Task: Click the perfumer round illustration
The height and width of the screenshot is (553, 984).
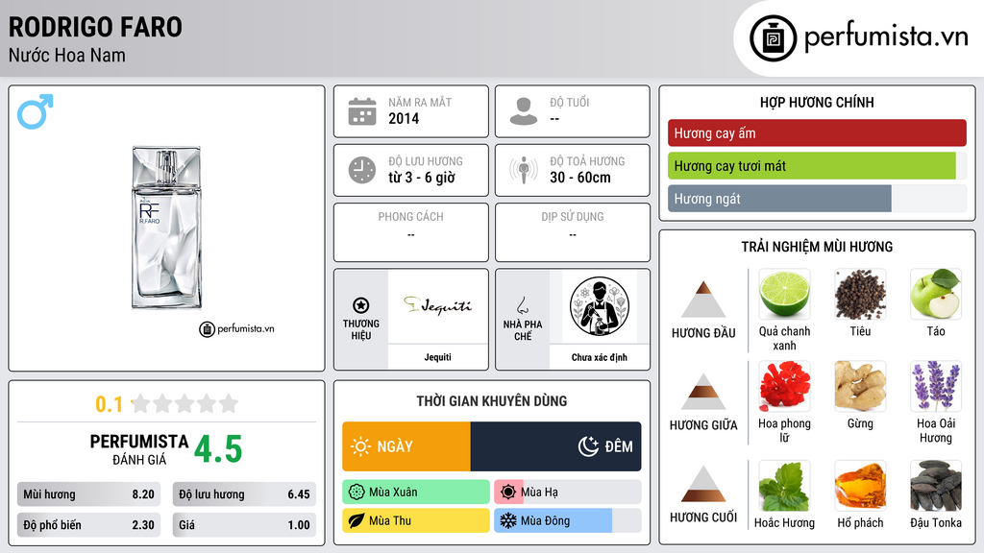Action: (x=600, y=306)
